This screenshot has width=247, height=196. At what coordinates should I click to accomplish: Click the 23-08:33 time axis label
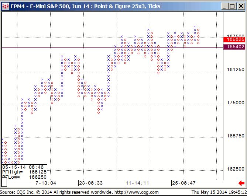[x=91, y=183]
